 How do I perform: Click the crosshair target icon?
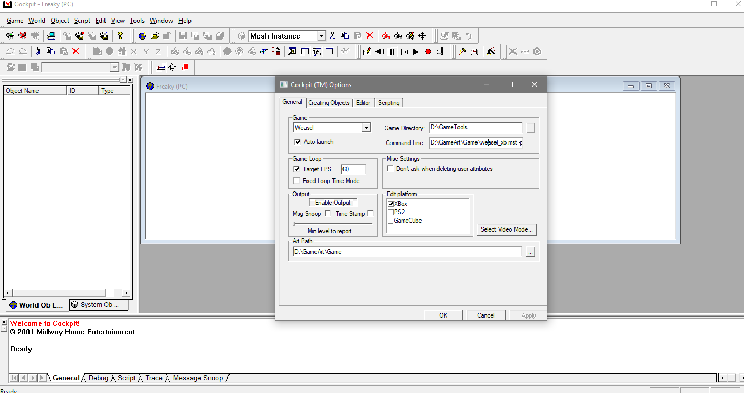pyautogui.click(x=422, y=36)
